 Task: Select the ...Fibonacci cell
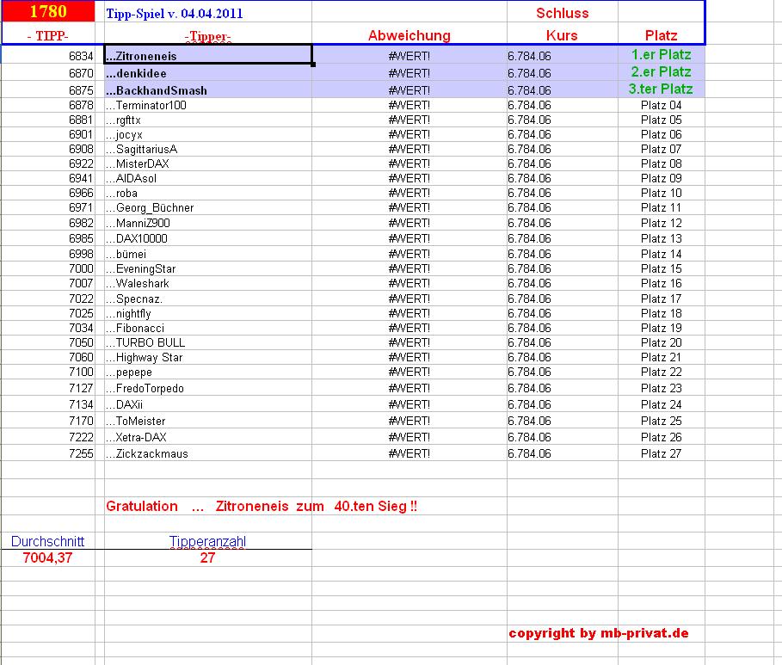208,328
